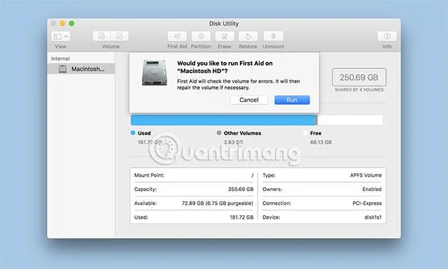The image size is (448, 269).
Task: Click the sidebar View icon in toolbar
Action: 57,37
